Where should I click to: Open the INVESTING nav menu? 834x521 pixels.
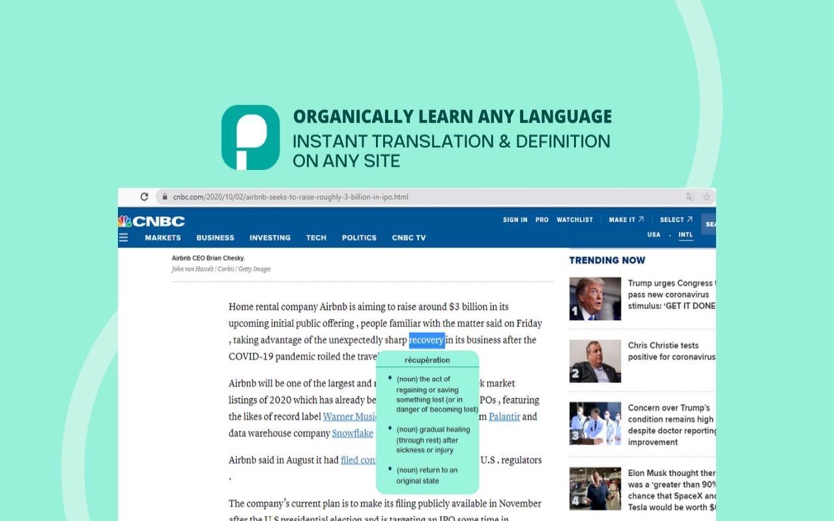tap(270, 238)
